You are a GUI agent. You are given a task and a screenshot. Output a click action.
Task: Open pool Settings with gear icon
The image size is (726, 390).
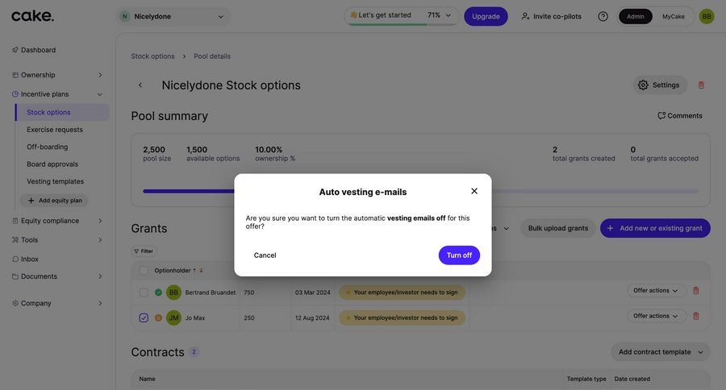[x=658, y=85]
